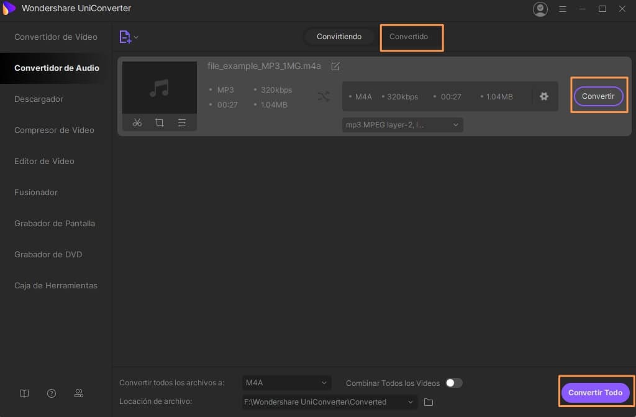Screen dimensions: 636x417
Task: Click the source MP3 format label
Action: (x=225, y=89)
